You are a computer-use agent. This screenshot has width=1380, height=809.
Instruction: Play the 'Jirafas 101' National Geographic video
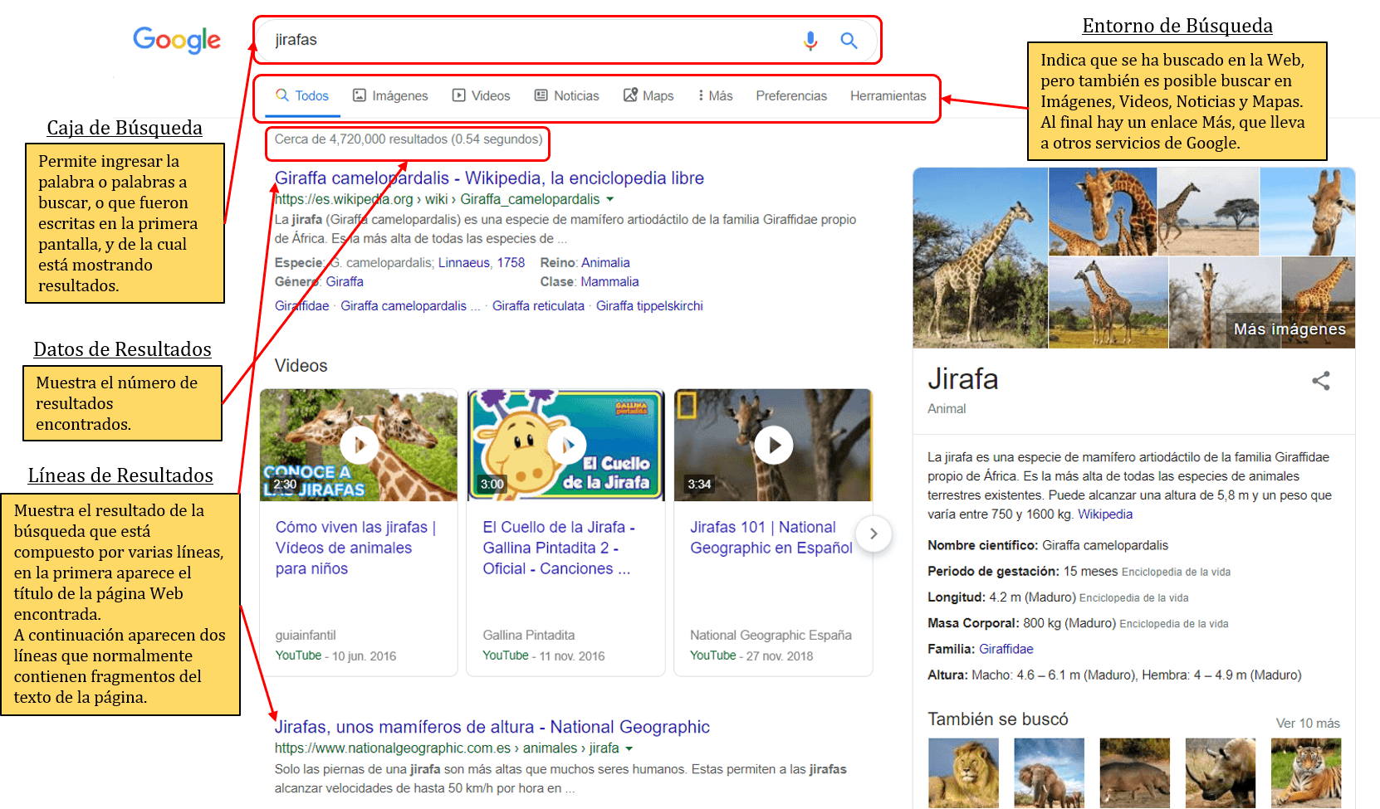(773, 445)
